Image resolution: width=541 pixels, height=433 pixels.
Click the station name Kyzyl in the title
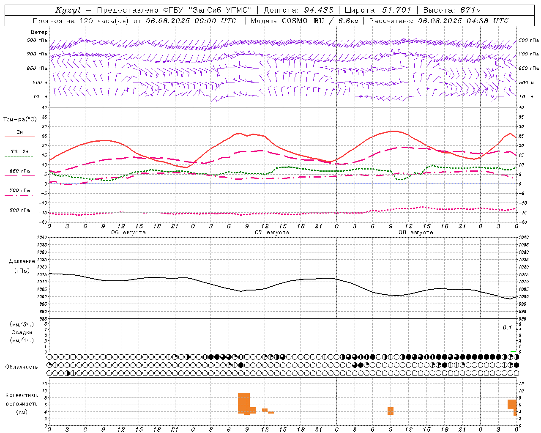point(68,10)
